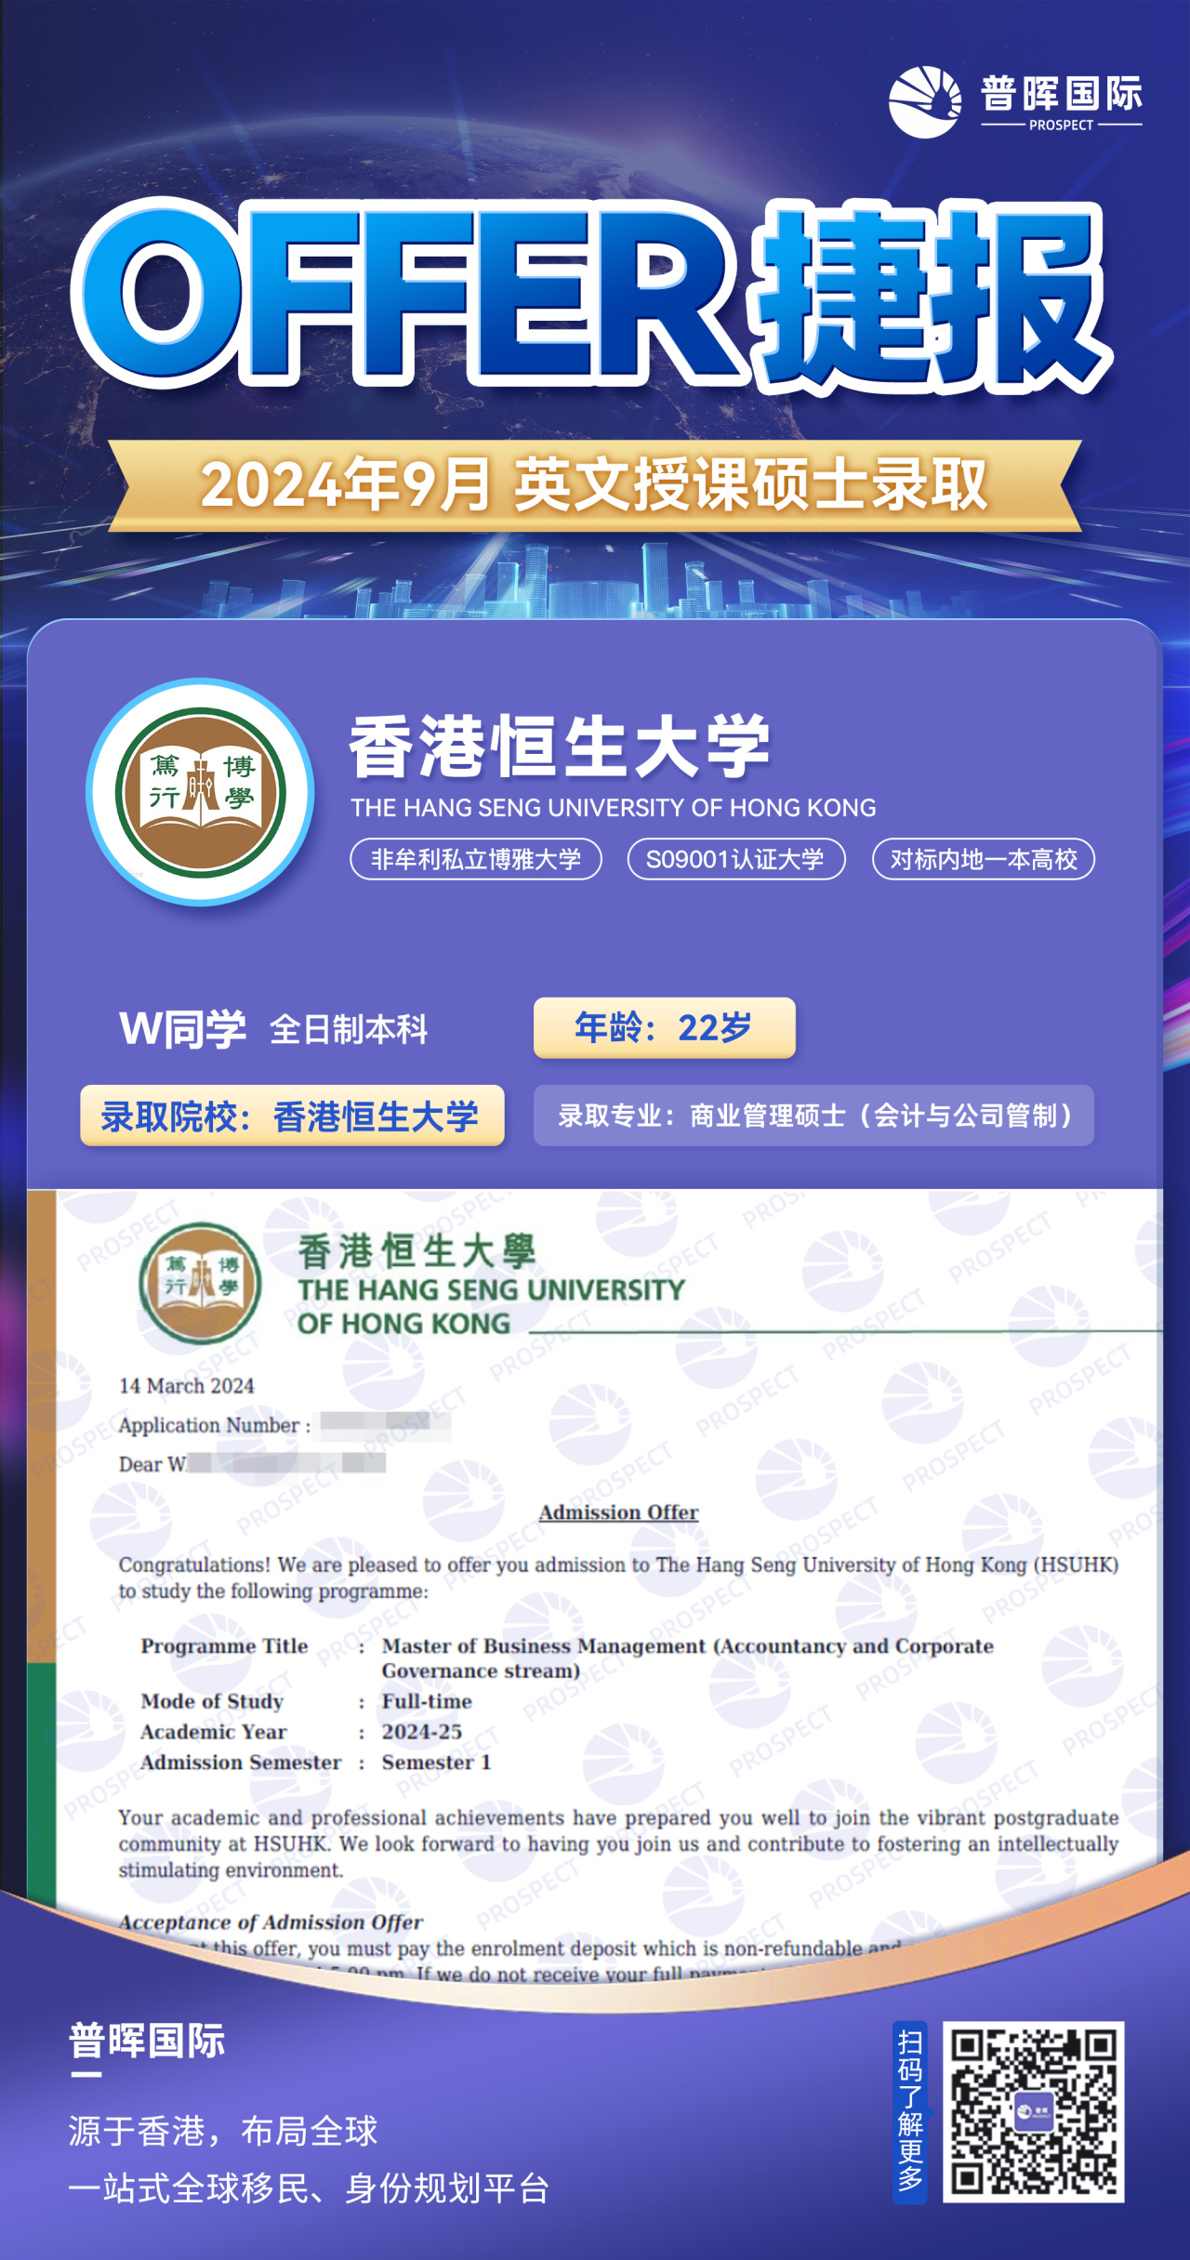Click the underlined Admission Offer heading
The height and width of the screenshot is (2260, 1190).
click(x=619, y=1513)
